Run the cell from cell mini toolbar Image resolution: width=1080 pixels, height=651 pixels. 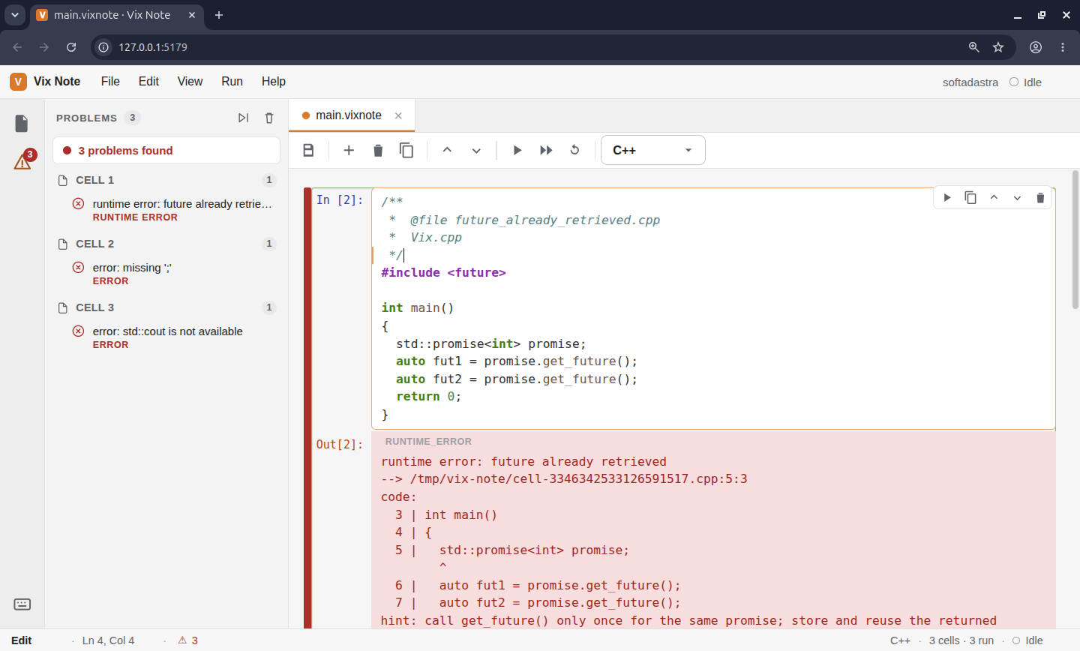click(947, 197)
